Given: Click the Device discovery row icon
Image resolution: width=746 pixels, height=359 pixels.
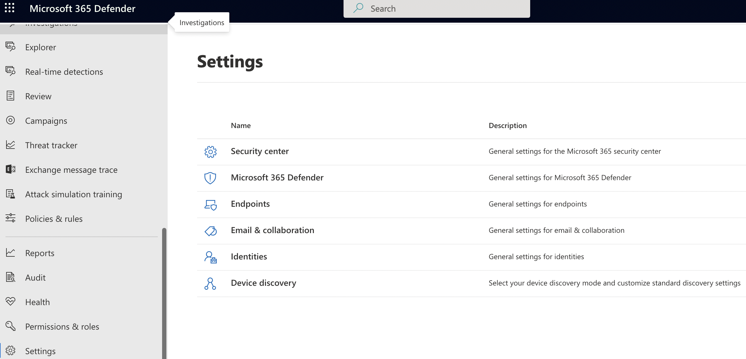Looking at the screenshot, I should [211, 283].
